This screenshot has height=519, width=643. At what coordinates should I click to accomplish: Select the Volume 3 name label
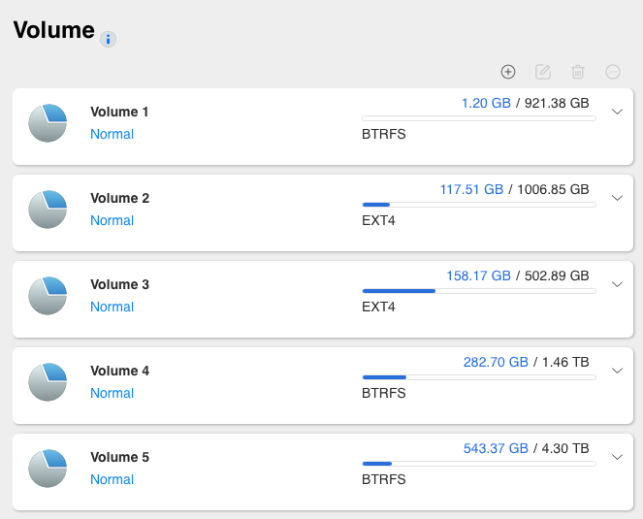119,284
